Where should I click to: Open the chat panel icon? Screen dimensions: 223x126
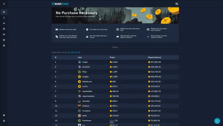(177, 4)
